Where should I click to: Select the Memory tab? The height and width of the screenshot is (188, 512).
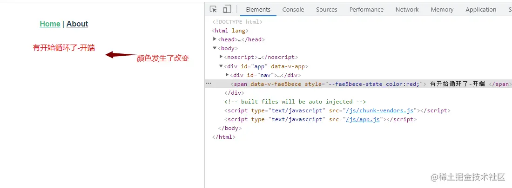tap(442, 9)
